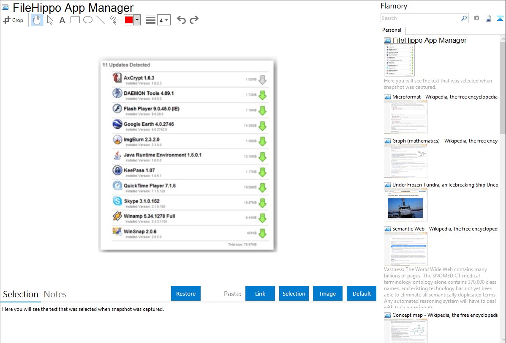
Task: Click the blue icon at top-right of Flamory panel
Action: [500, 19]
